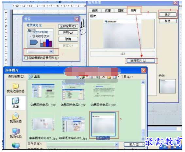Switch to the Gradient (渐变) tab
This screenshot has width=185, height=152.
(95, 10)
